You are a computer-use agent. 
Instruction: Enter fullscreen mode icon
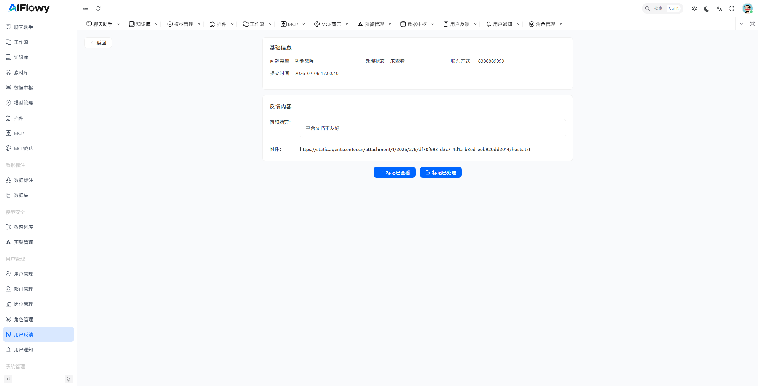tap(732, 8)
